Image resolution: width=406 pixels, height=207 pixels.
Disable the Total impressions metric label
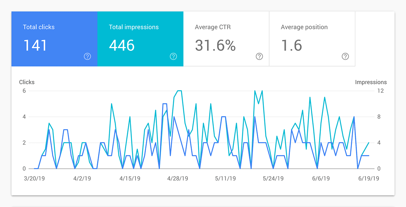(x=134, y=27)
